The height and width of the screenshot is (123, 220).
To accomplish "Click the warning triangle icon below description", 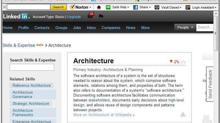I will coord(183,115).
